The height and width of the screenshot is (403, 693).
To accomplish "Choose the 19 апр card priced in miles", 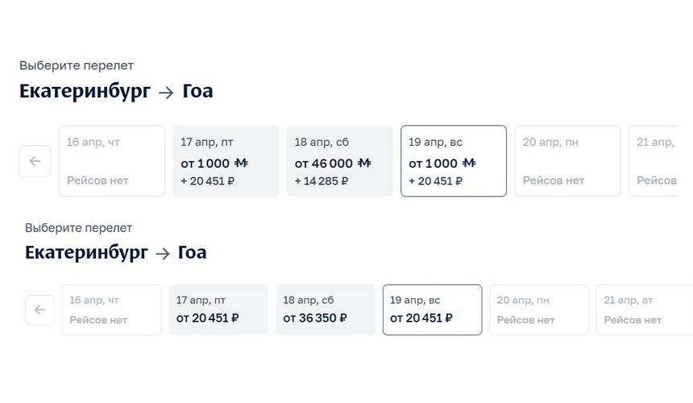I will [x=454, y=161].
